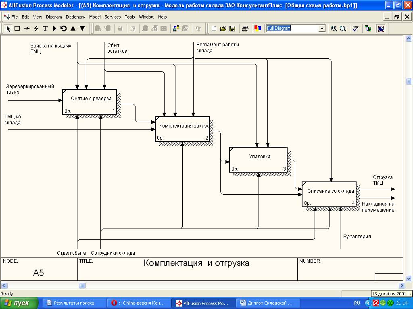Run spell check with the ABC icon
Screen dimensions: 413x309
(356, 29)
